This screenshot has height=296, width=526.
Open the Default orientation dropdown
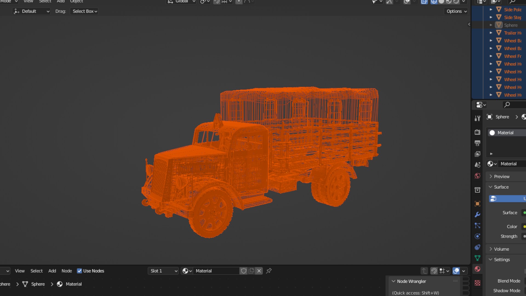point(32,11)
